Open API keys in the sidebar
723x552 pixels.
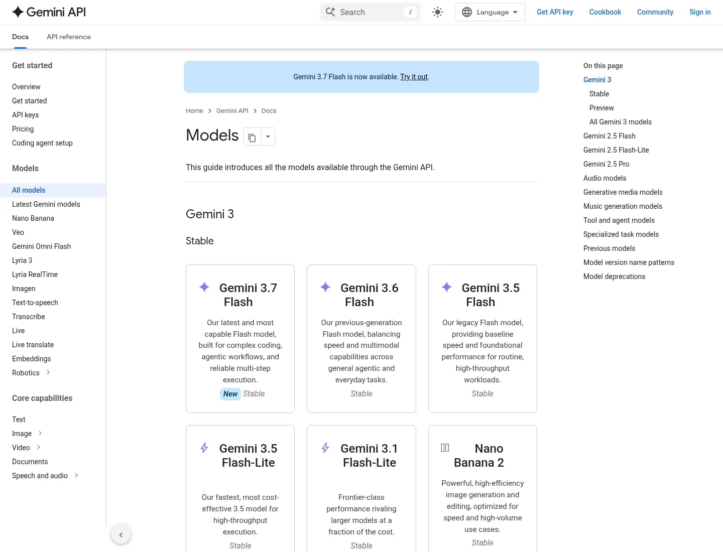[x=25, y=115]
